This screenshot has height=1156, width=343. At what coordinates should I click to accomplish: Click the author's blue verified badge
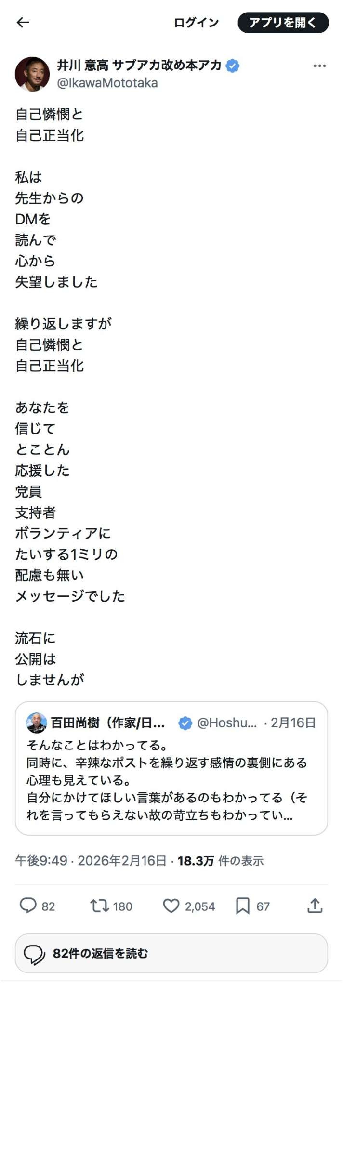click(x=233, y=66)
